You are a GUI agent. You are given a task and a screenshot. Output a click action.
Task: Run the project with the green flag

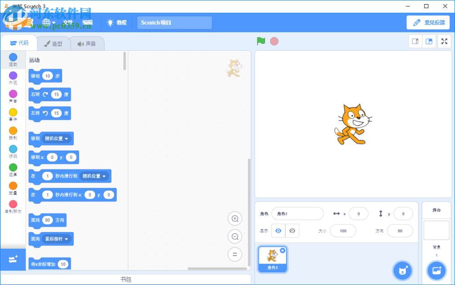pos(261,41)
